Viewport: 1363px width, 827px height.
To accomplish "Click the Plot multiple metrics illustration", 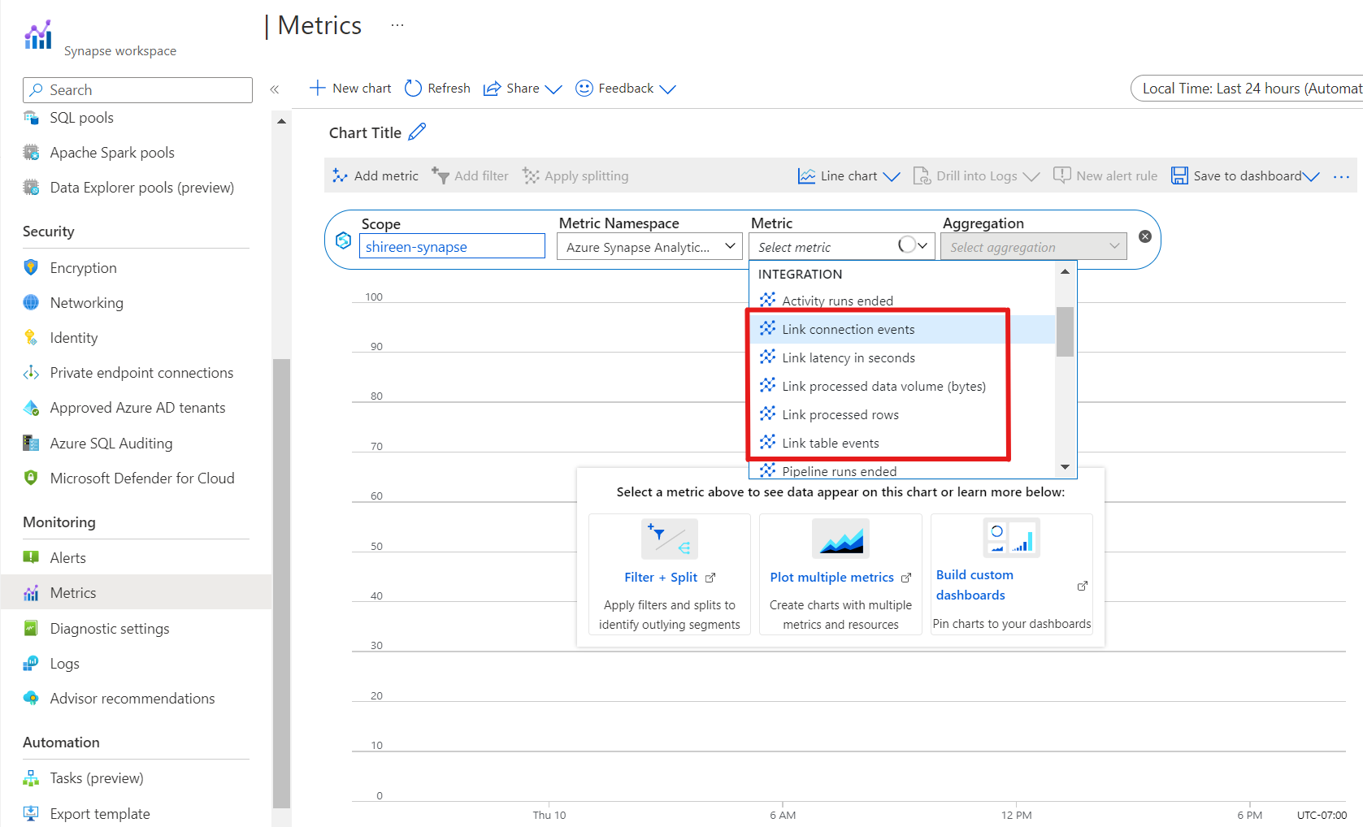I will pos(840,539).
